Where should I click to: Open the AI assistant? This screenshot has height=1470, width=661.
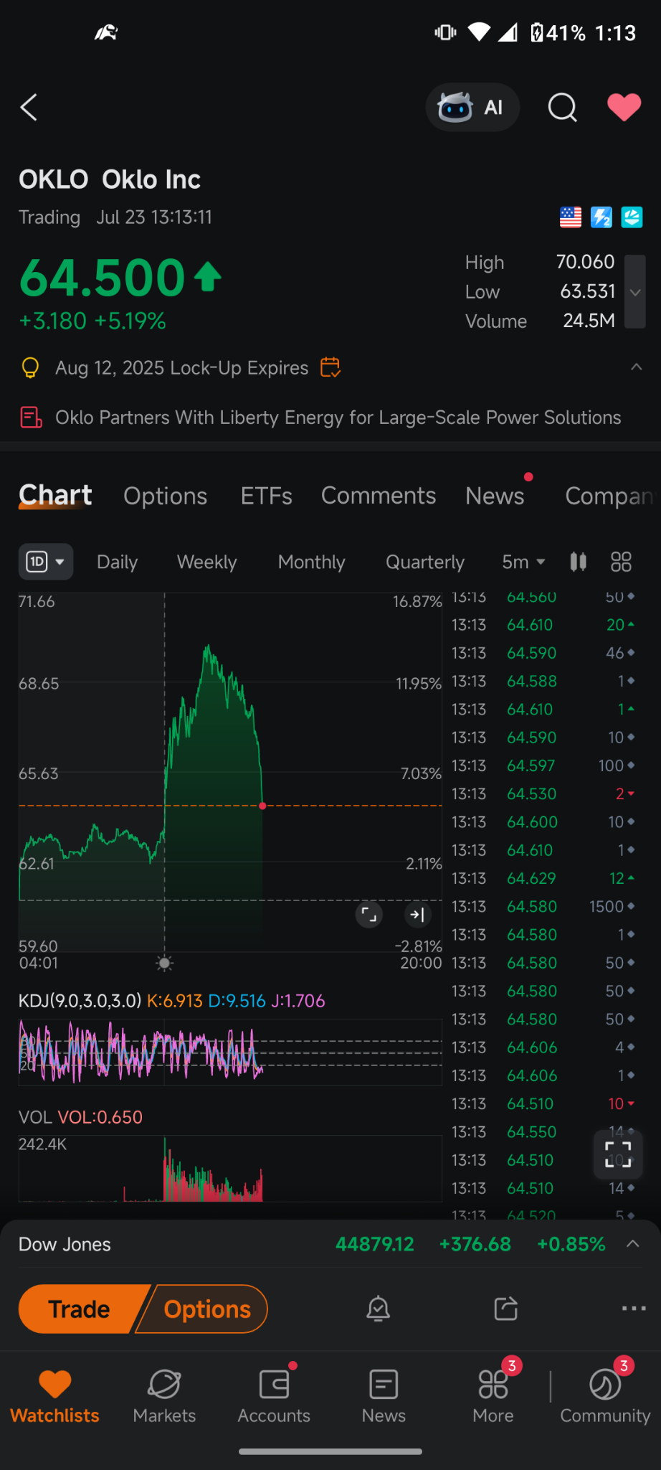472,108
